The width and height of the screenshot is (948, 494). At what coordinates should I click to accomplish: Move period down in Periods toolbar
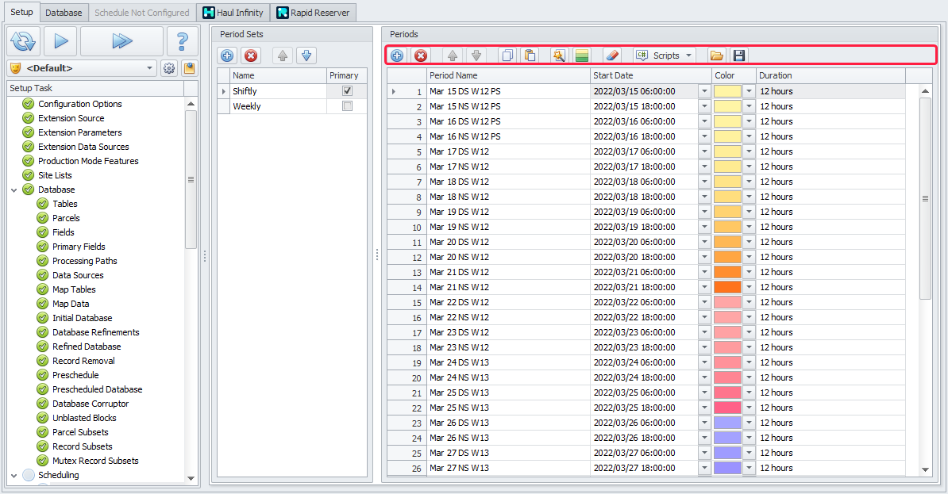[x=476, y=56]
